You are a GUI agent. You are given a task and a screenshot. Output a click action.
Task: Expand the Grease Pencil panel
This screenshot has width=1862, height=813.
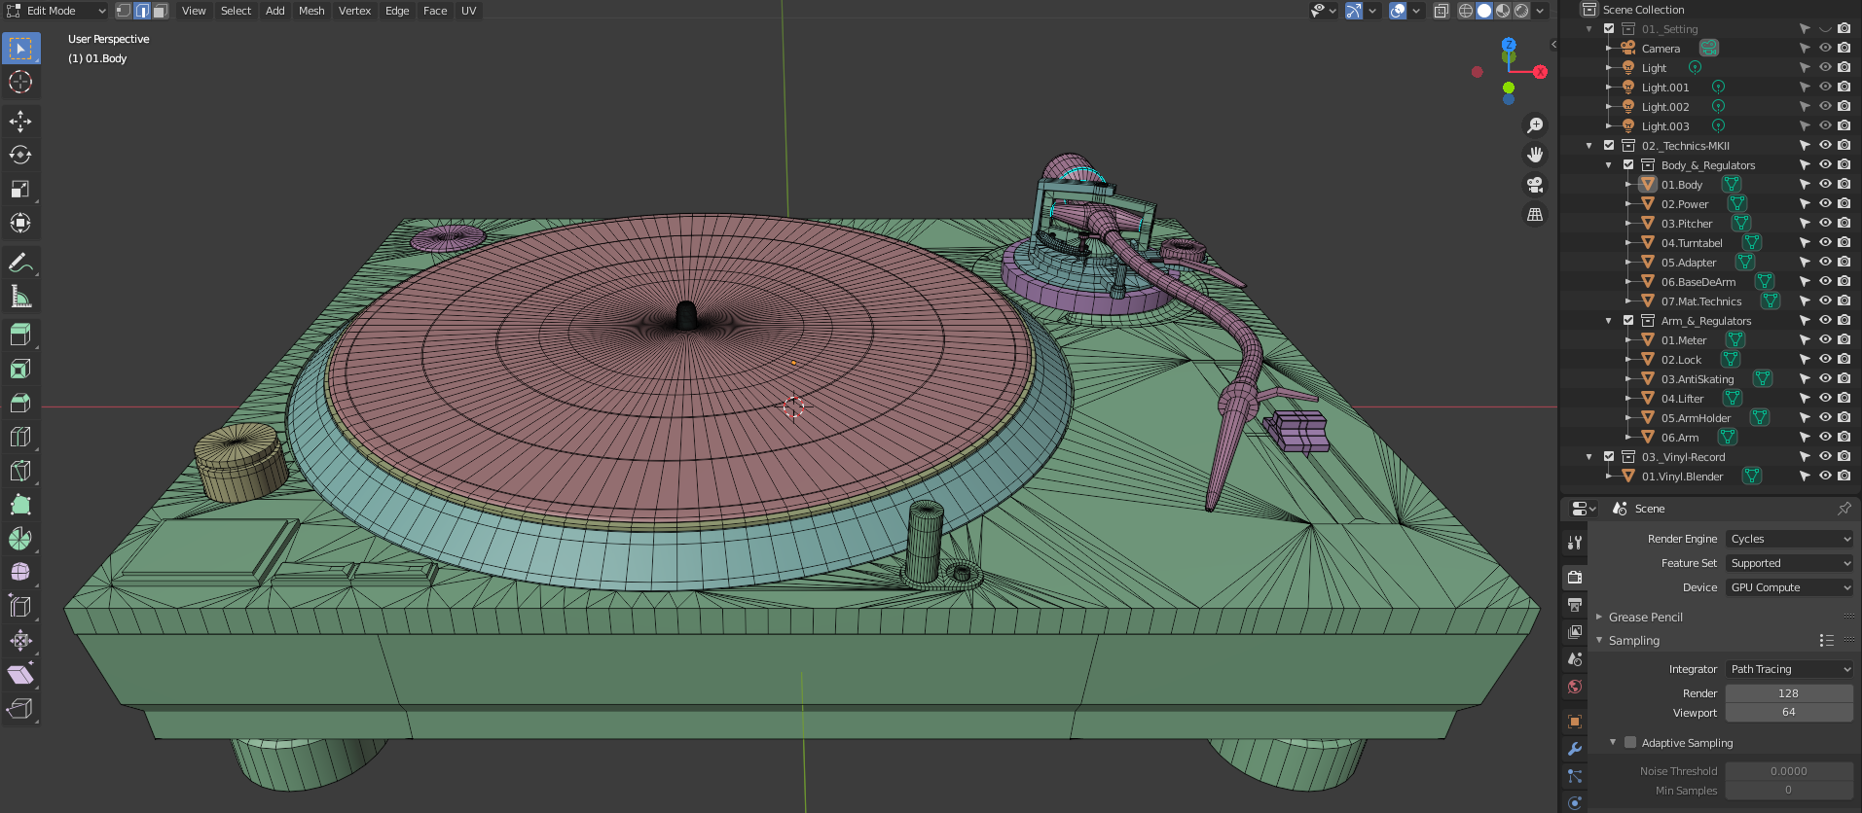coord(1645,618)
